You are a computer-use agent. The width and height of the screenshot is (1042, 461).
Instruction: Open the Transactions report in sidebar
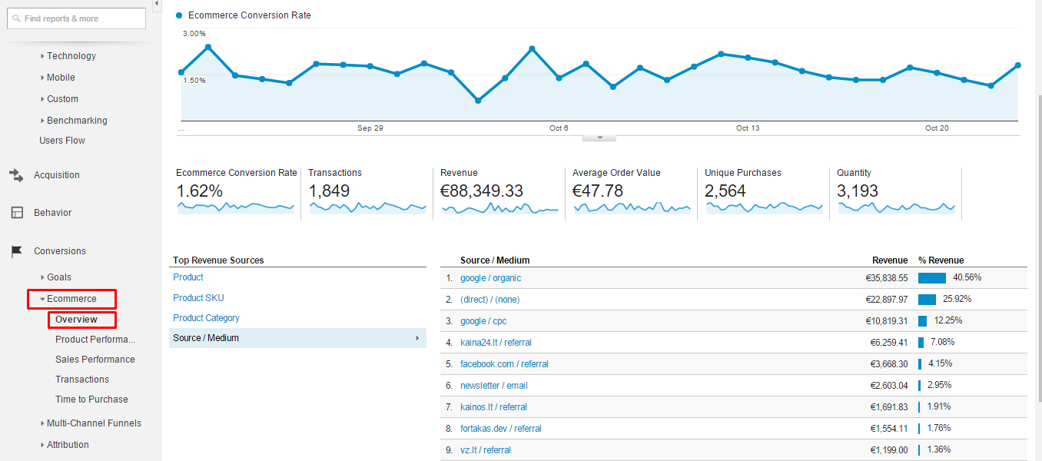[x=82, y=380]
